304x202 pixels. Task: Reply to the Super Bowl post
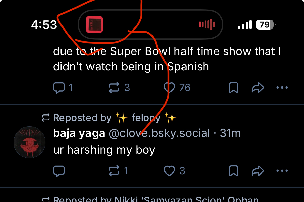tap(59, 88)
